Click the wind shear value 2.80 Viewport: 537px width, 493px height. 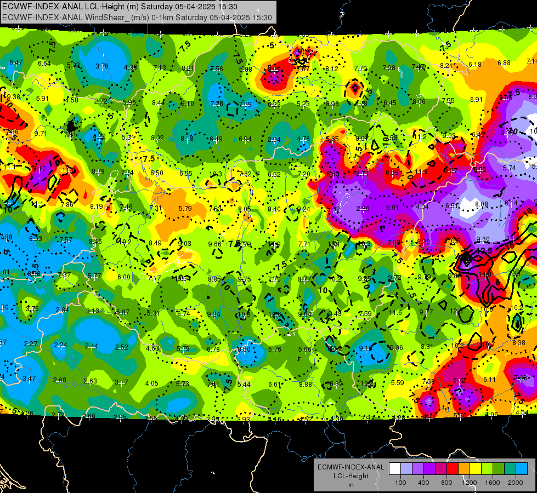[363, 208]
